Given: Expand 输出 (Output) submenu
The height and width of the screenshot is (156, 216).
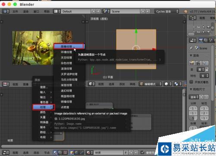Looking at the screenshot, I should [x=43, y=97].
